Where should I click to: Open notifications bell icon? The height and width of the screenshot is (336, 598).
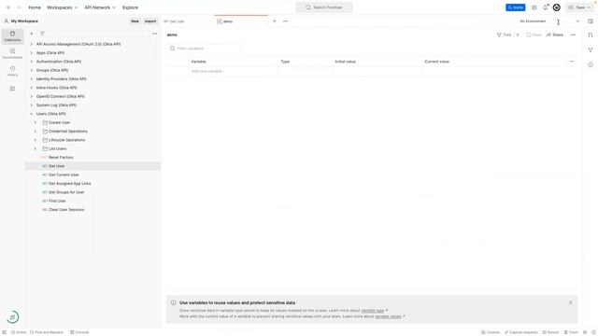pos(546,7)
